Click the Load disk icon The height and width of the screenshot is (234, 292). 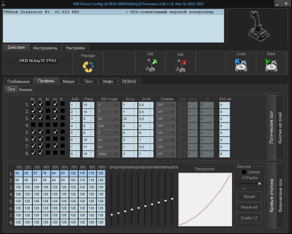coord(241,65)
